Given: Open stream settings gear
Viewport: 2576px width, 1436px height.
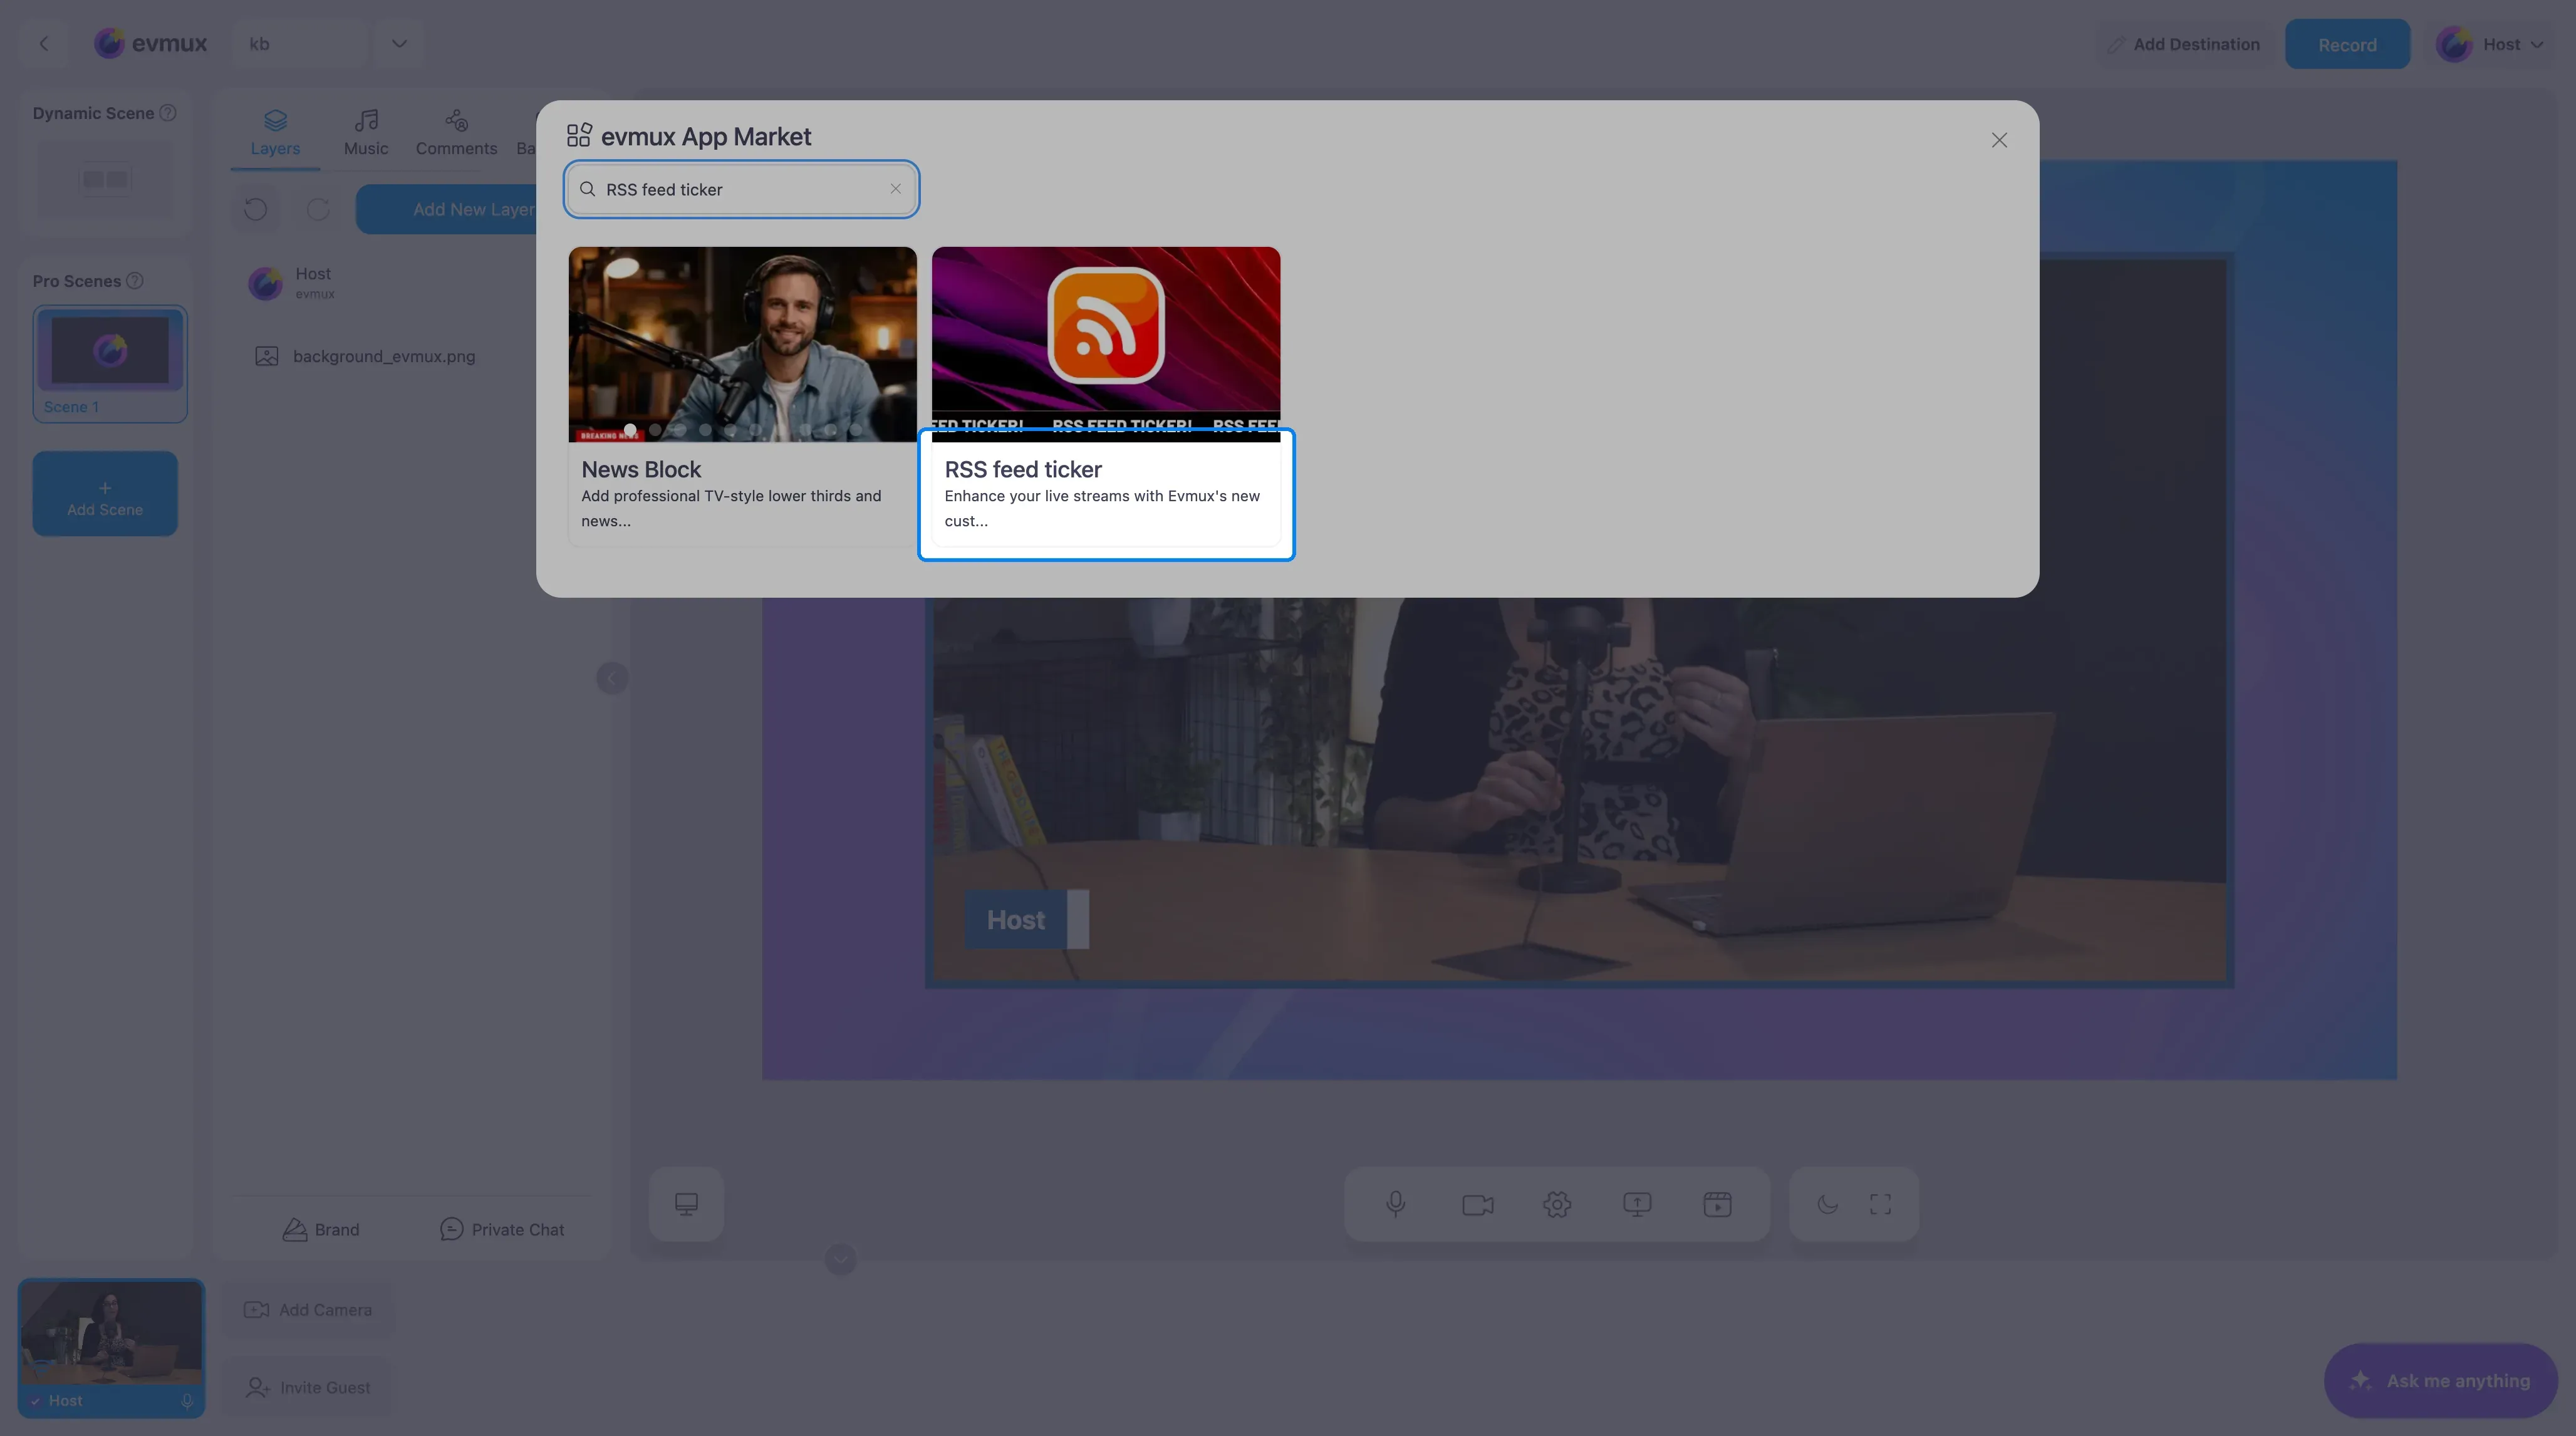Looking at the screenshot, I should point(1557,1204).
